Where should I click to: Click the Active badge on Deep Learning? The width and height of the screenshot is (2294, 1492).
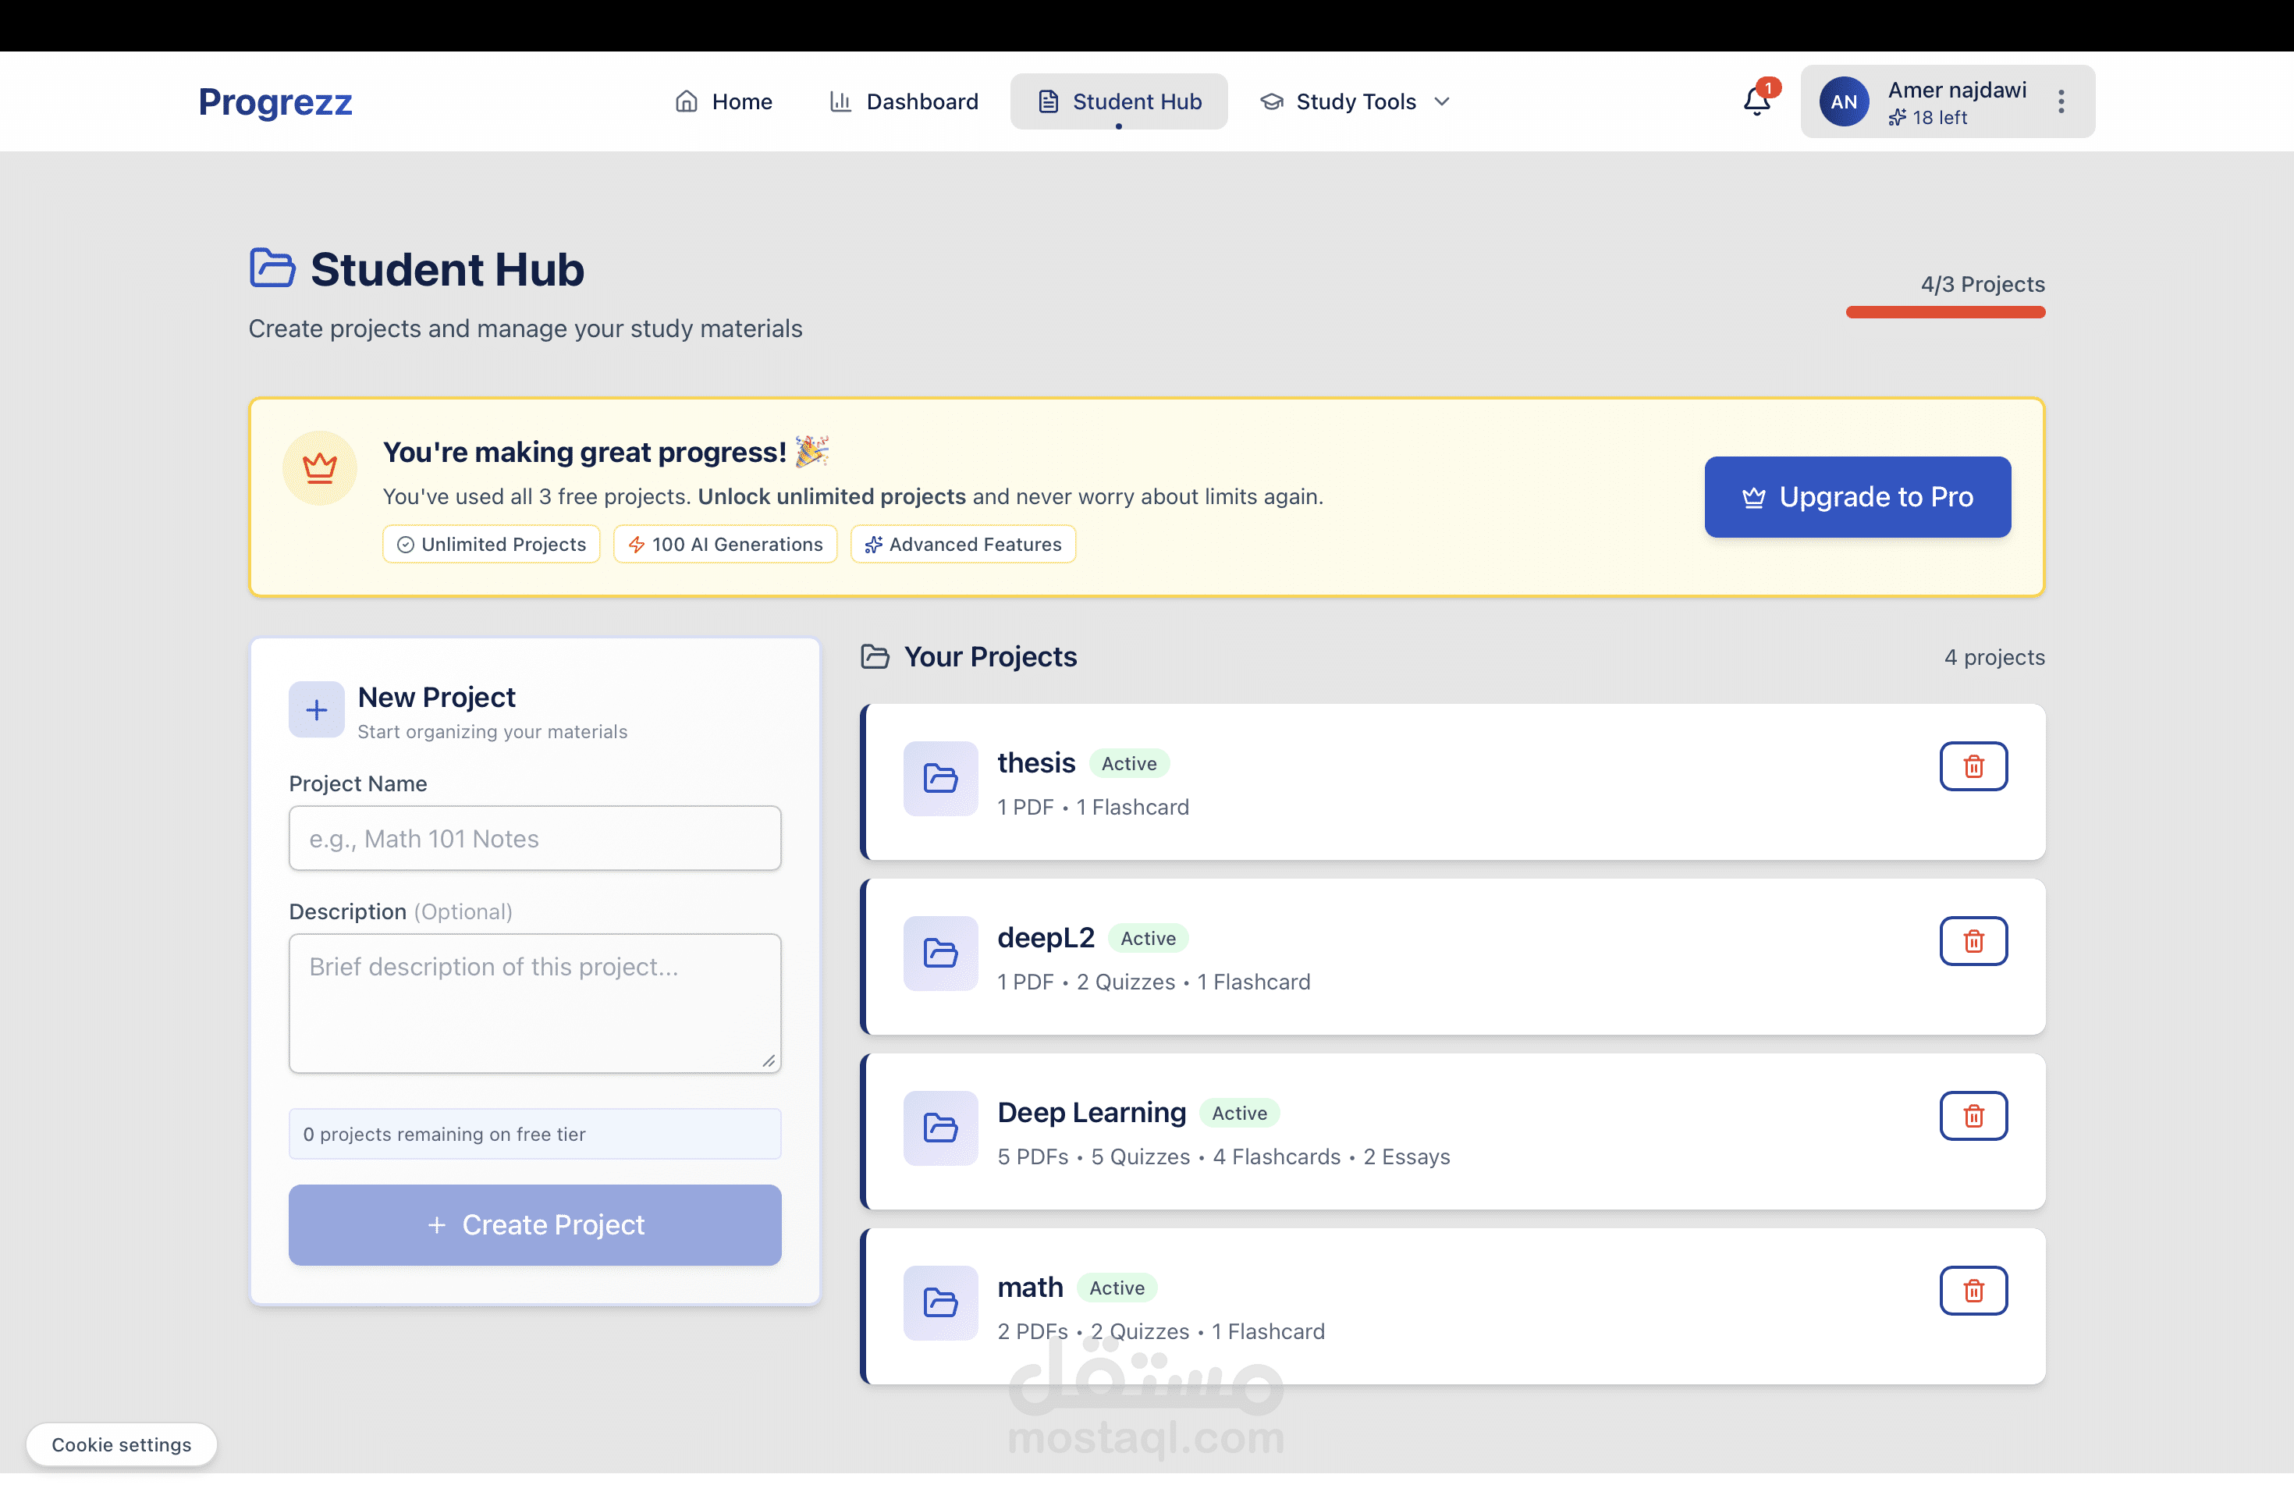pos(1240,1112)
